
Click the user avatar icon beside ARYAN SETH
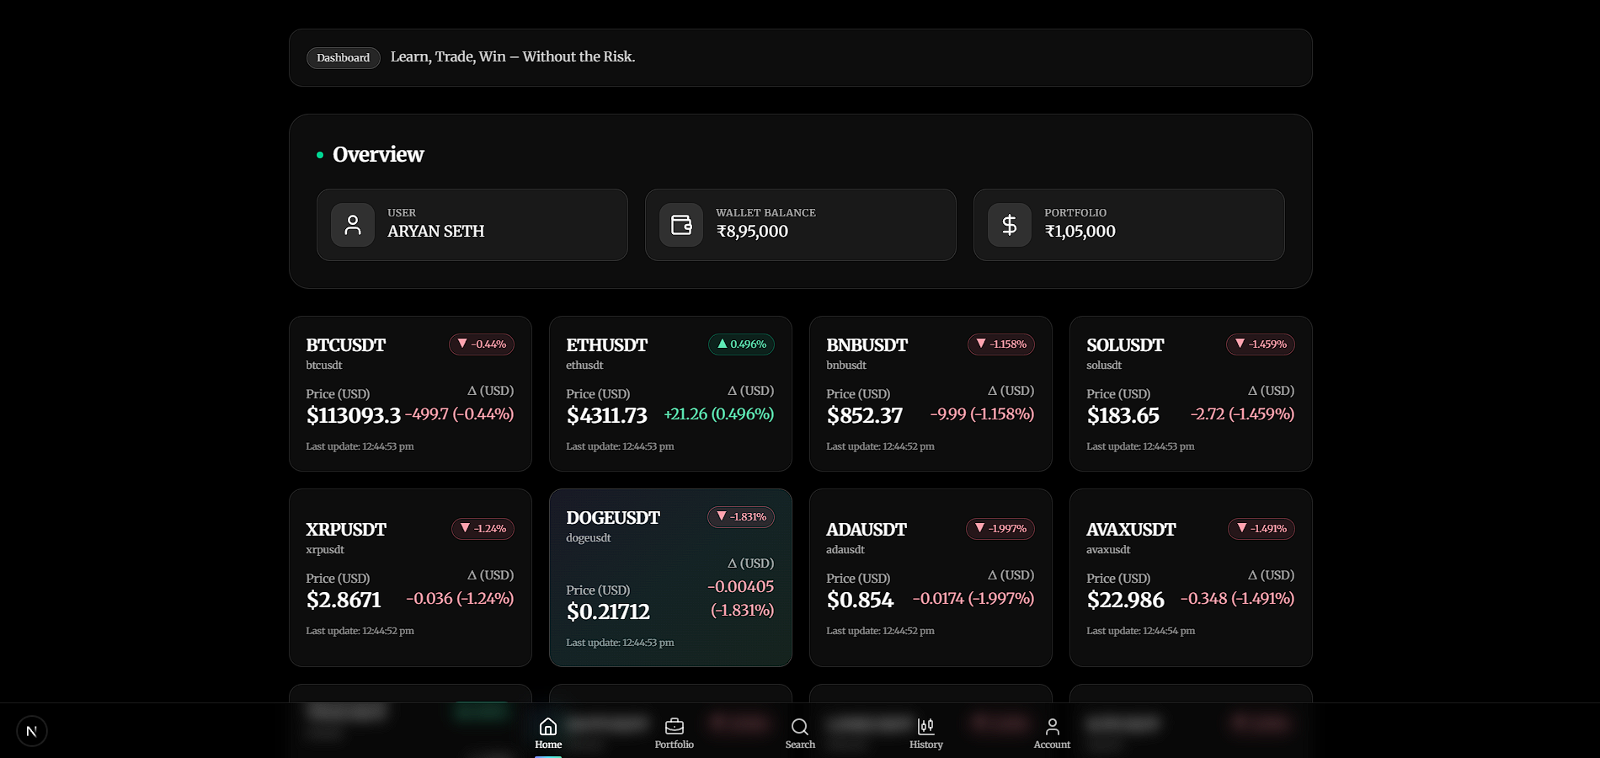point(353,224)
